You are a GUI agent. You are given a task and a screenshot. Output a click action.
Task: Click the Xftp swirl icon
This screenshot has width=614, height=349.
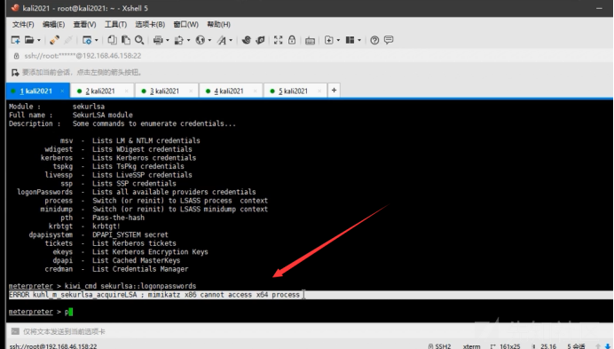coord(247,40)
